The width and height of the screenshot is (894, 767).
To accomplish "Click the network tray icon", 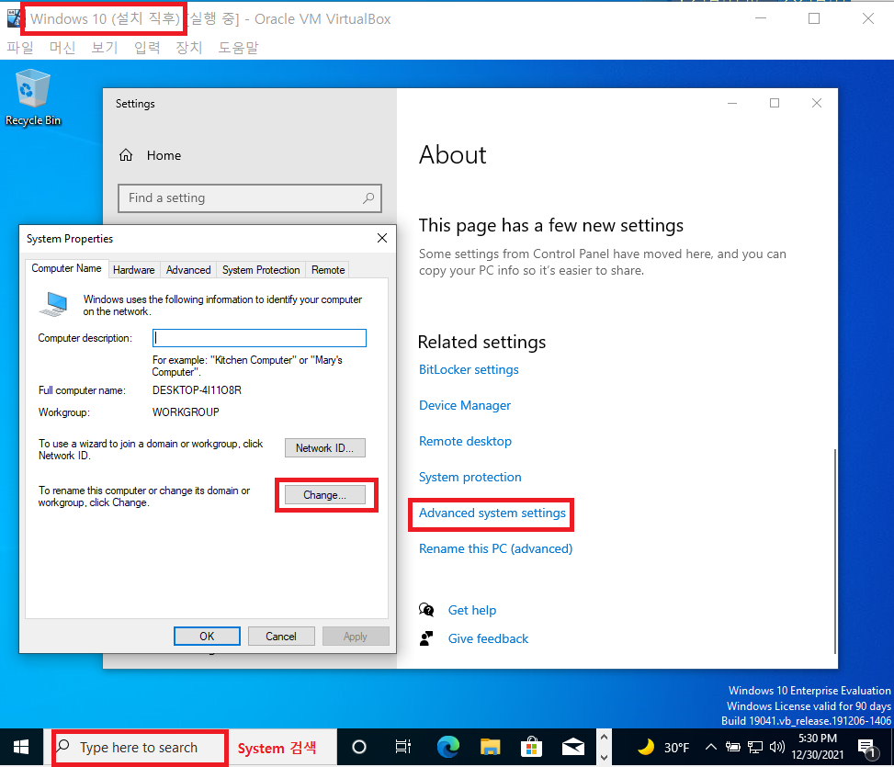I will click(x=755, y=747).
